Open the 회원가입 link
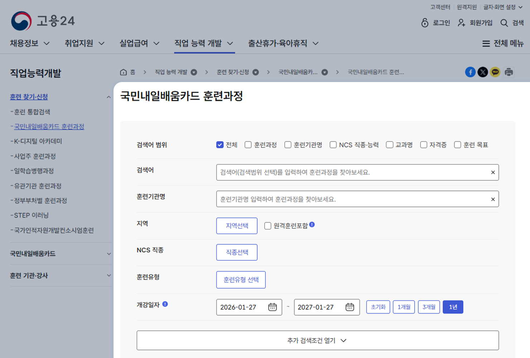Viewport: 530px width, 358px height. [x=481, y=23]
